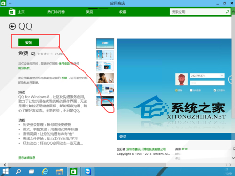Image resolution: width=235 pixels, height=176 pixels.
Task: Click the vertical scrollbar up arrow
Action: 233,12
